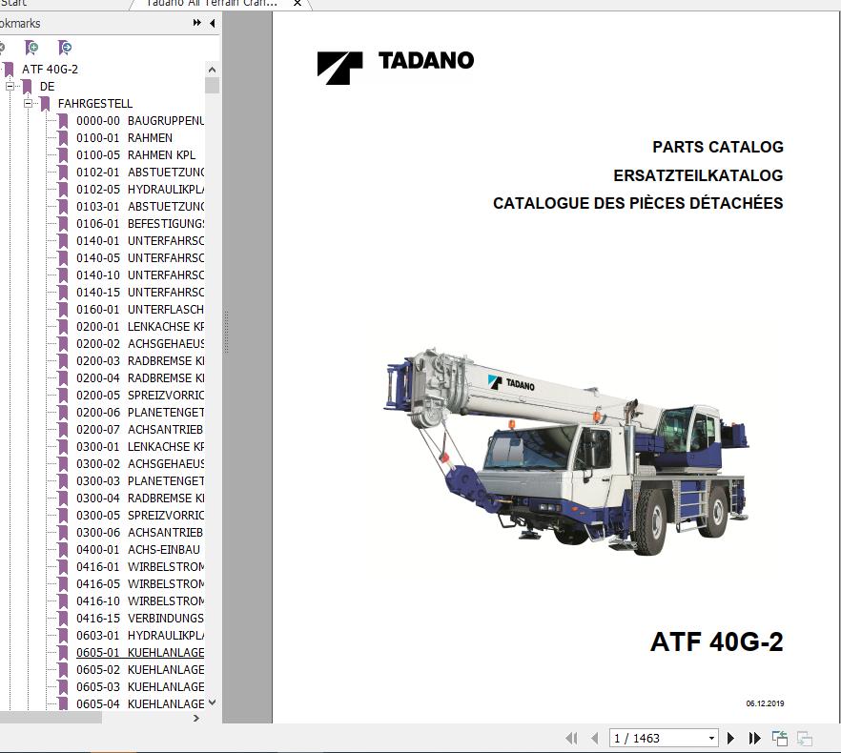
Task: Open bookmark 0605-02 KUEHLANLAGE
Action: tap(139, 670)
